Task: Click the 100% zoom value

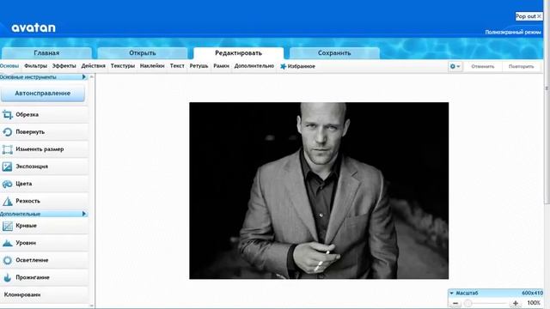Action: pyautogui.click(x=534, y=303)
